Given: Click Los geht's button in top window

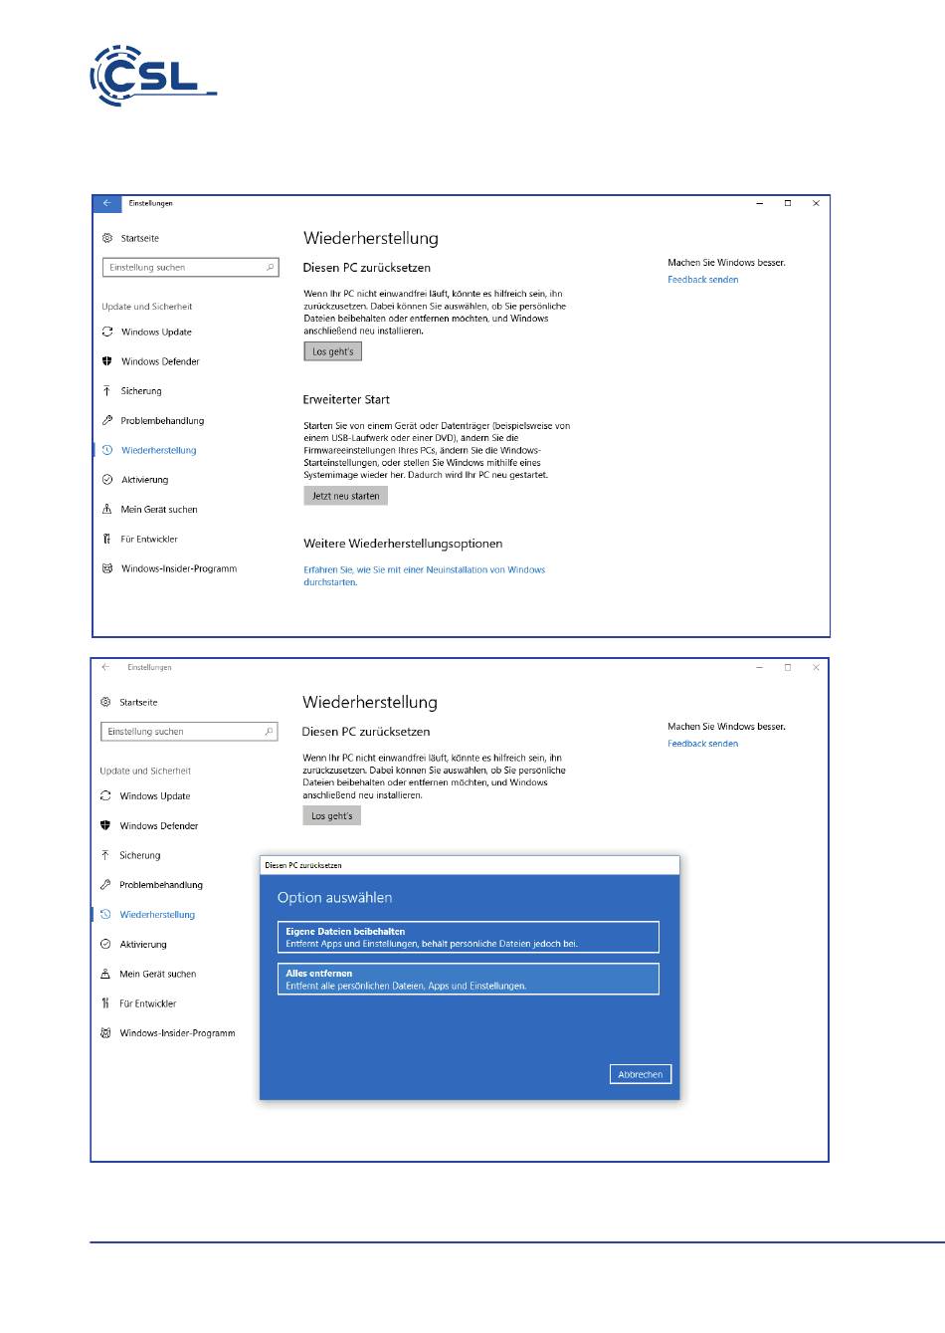Looking at the screenshot, I should pyautogui.click(x=333, y=351).
